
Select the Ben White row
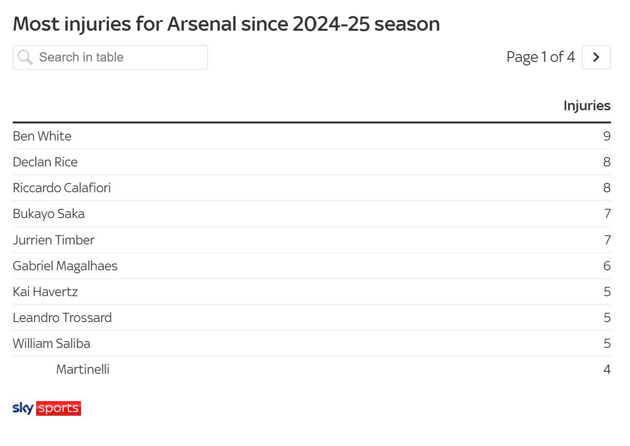(42, 136)
